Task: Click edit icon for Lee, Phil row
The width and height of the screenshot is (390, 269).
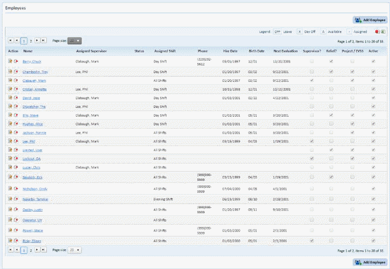Action: coord(10,142)
